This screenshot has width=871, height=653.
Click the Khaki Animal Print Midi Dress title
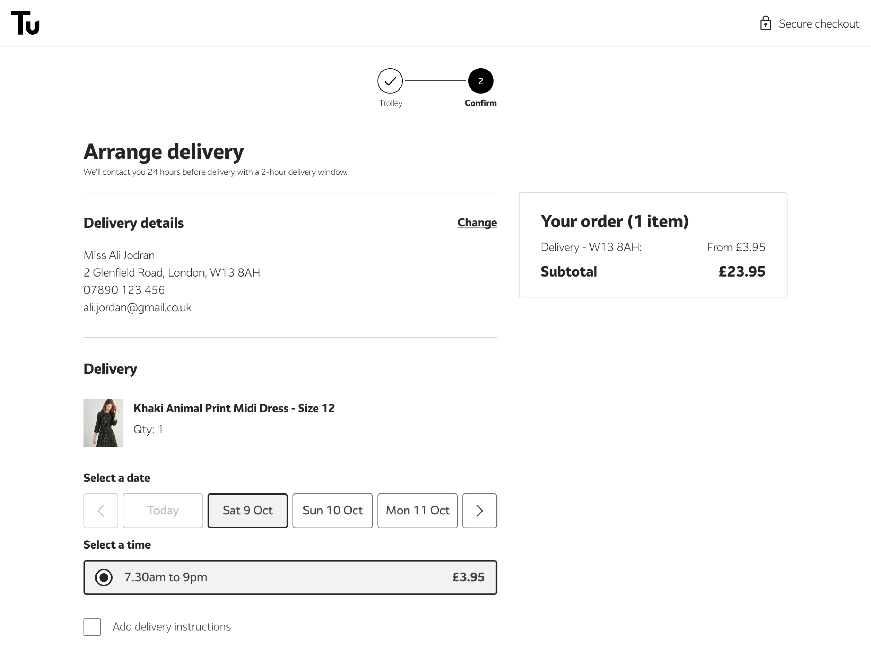click(234, 408)
